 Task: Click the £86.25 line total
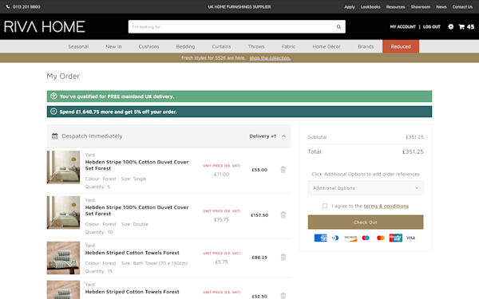click(259, 258)
